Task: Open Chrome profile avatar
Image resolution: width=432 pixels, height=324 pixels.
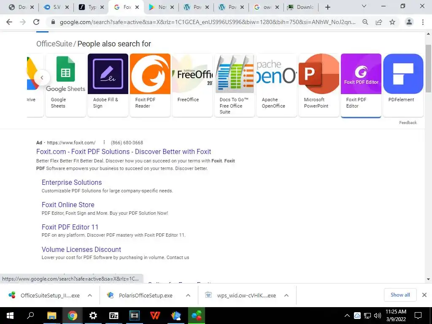Action: 409,22
